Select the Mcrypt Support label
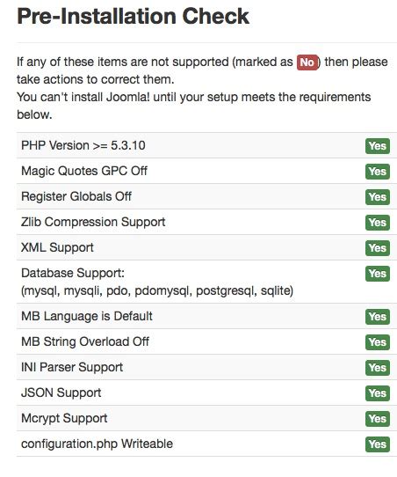Image resolution: width=397 pixels, height=477 pixels. [64, 419]
